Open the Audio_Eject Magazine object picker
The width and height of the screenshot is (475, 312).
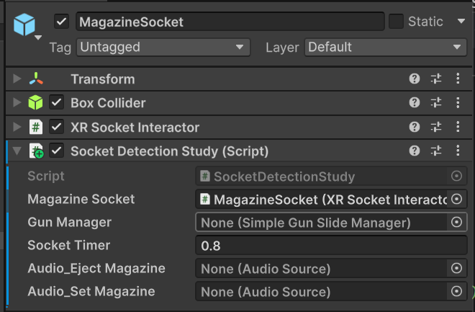pos(456,269)
